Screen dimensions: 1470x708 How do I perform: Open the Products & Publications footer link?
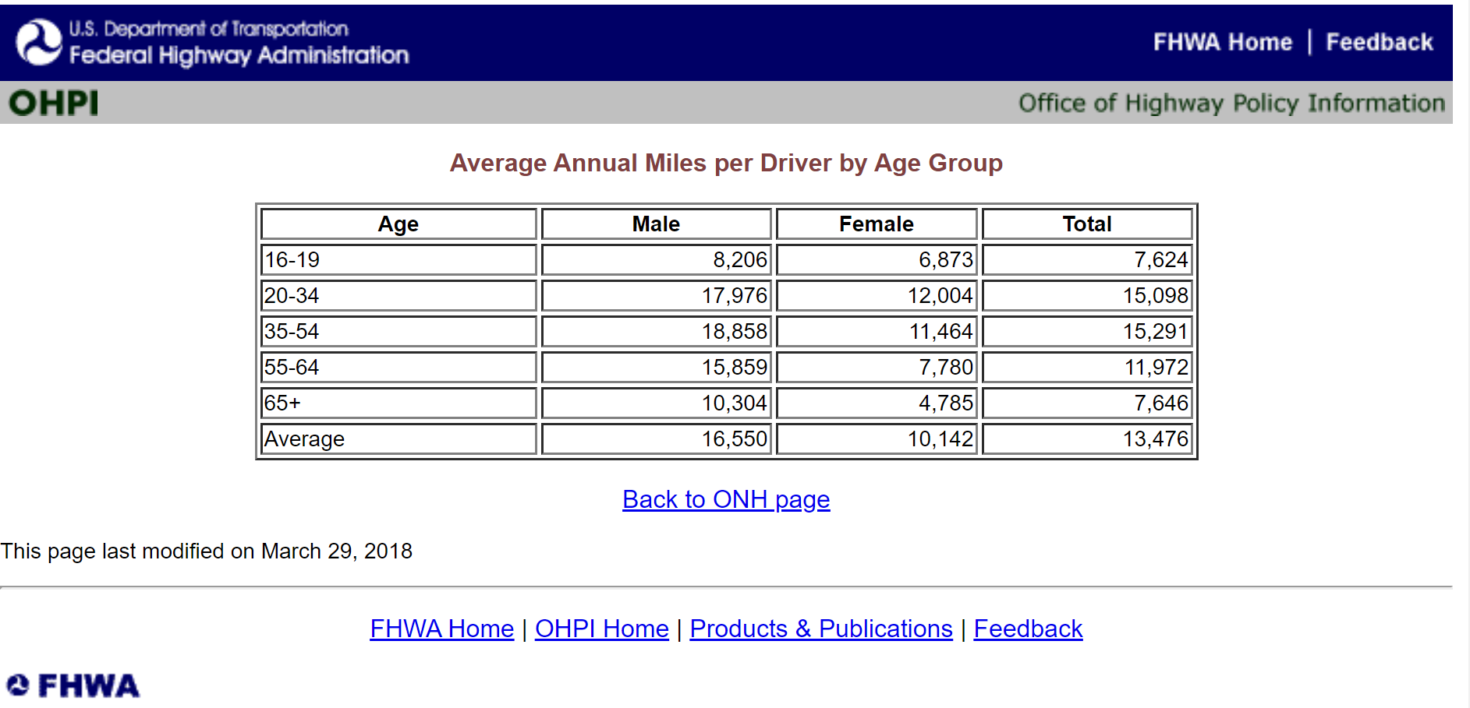[x=821, y=629]
